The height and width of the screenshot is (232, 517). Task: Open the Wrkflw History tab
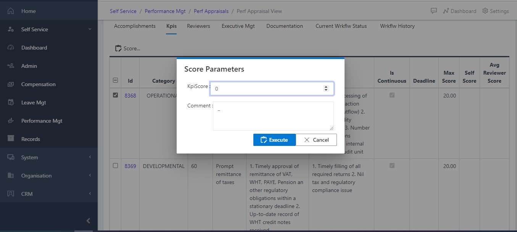pyautogui.click(x=397, y=26)
